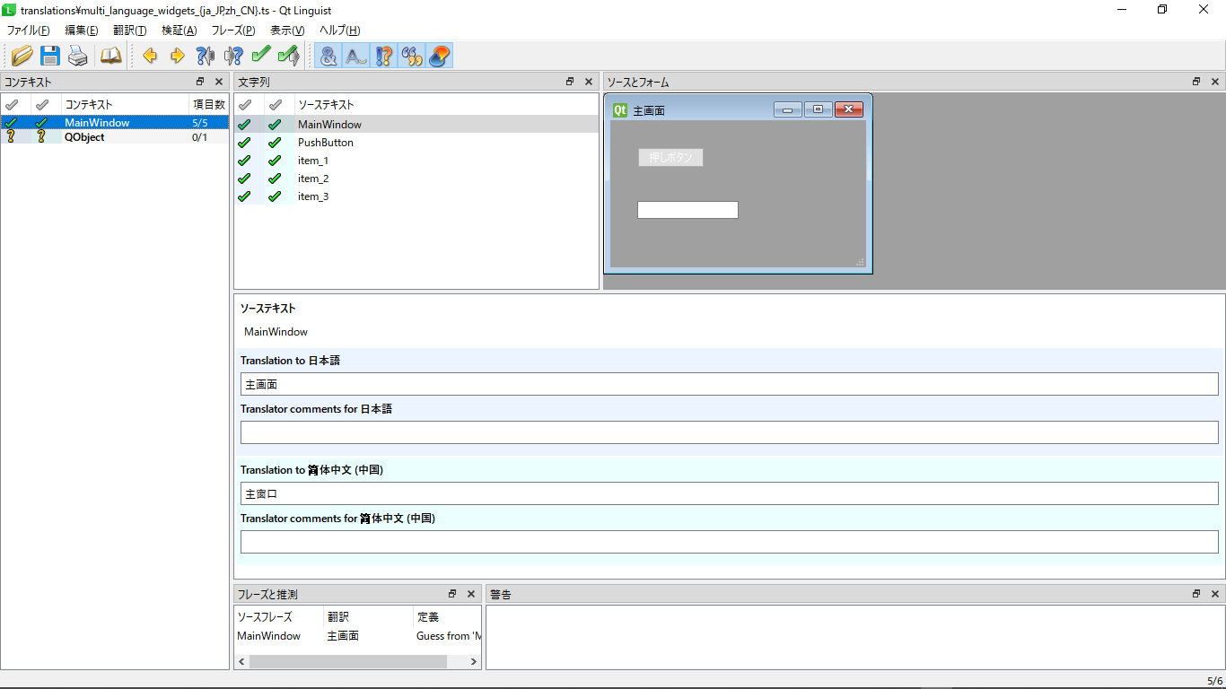This screenshot has height=689, width=1226.
Task: Mark item done with the green check icon
Action: [x=261, y=56]
